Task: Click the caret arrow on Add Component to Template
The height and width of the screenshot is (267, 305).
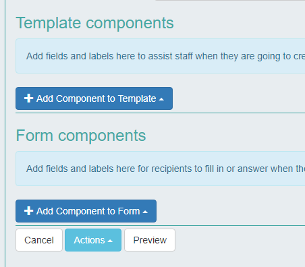Action: pos(161,99)
